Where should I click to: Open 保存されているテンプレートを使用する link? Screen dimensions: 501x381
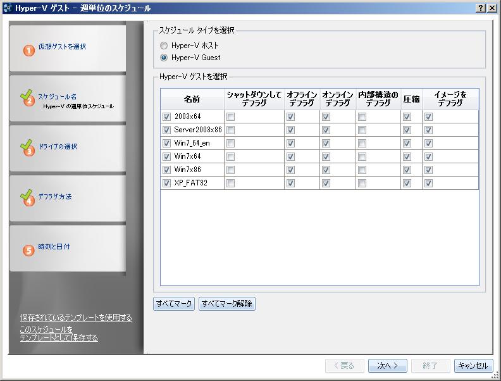click(x=76, y=317)
